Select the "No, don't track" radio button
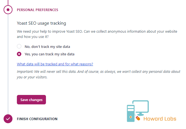This screenshot has height=129, width=186. (x=19, y=46)
